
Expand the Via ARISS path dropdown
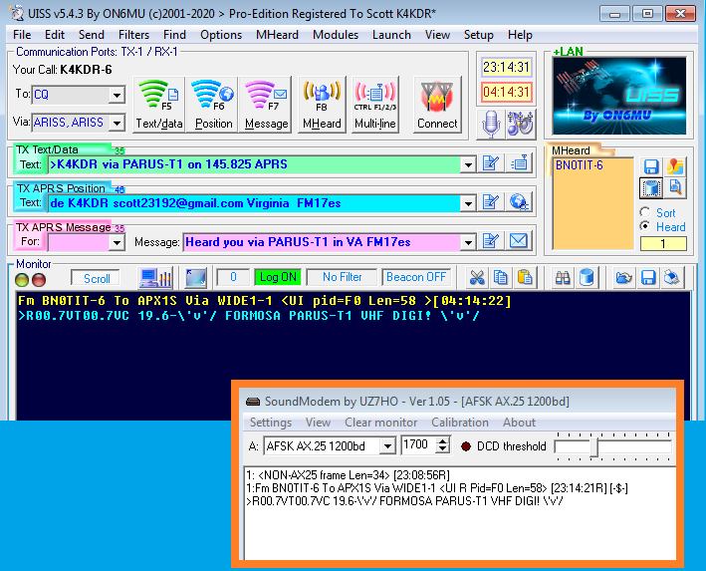pos(117,123)
